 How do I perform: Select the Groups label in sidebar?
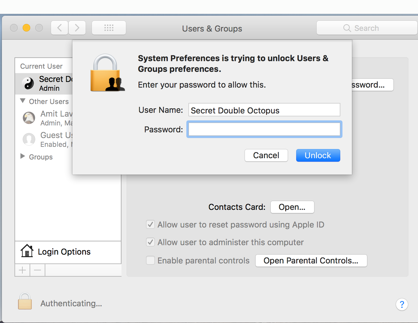41,157
